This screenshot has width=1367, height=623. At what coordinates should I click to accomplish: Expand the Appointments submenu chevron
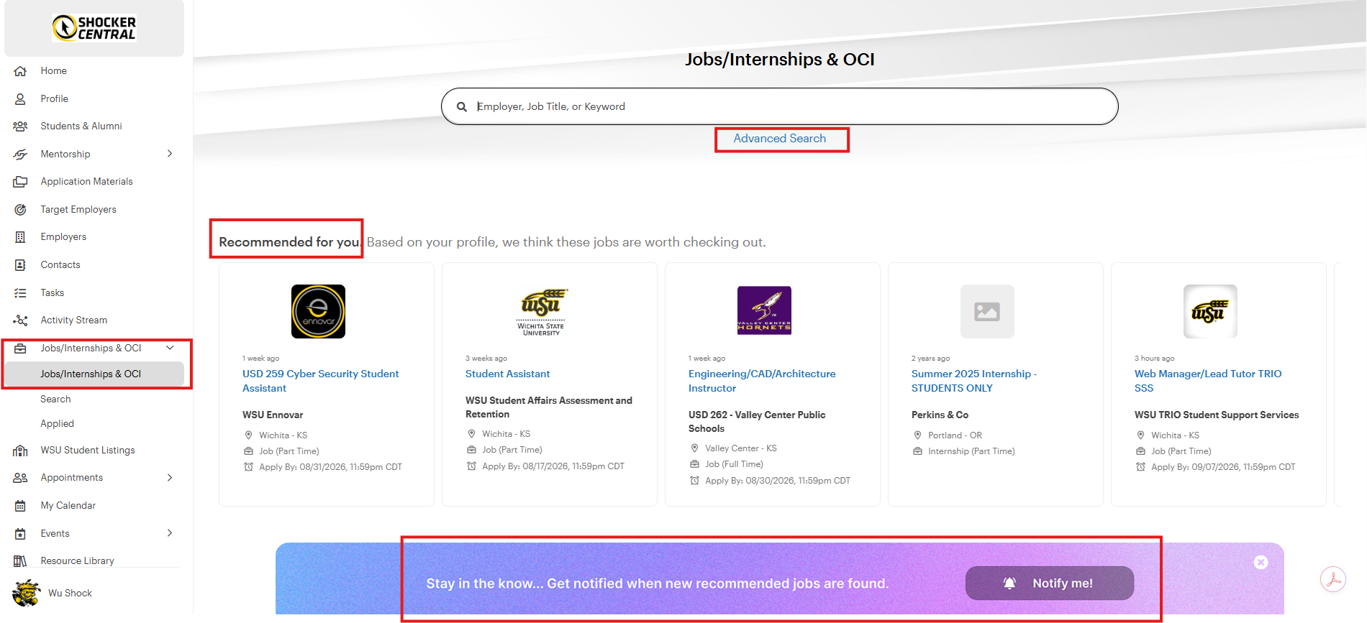170,478
